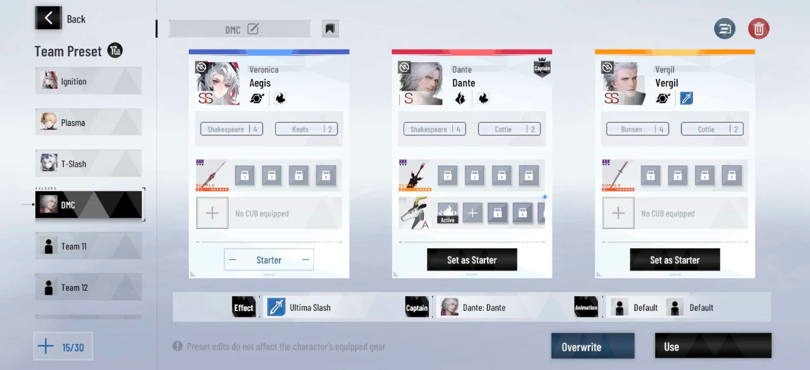Click the Animation label in bottom bar
Viewport: 810px width, 370px height.
pos(586,308)
